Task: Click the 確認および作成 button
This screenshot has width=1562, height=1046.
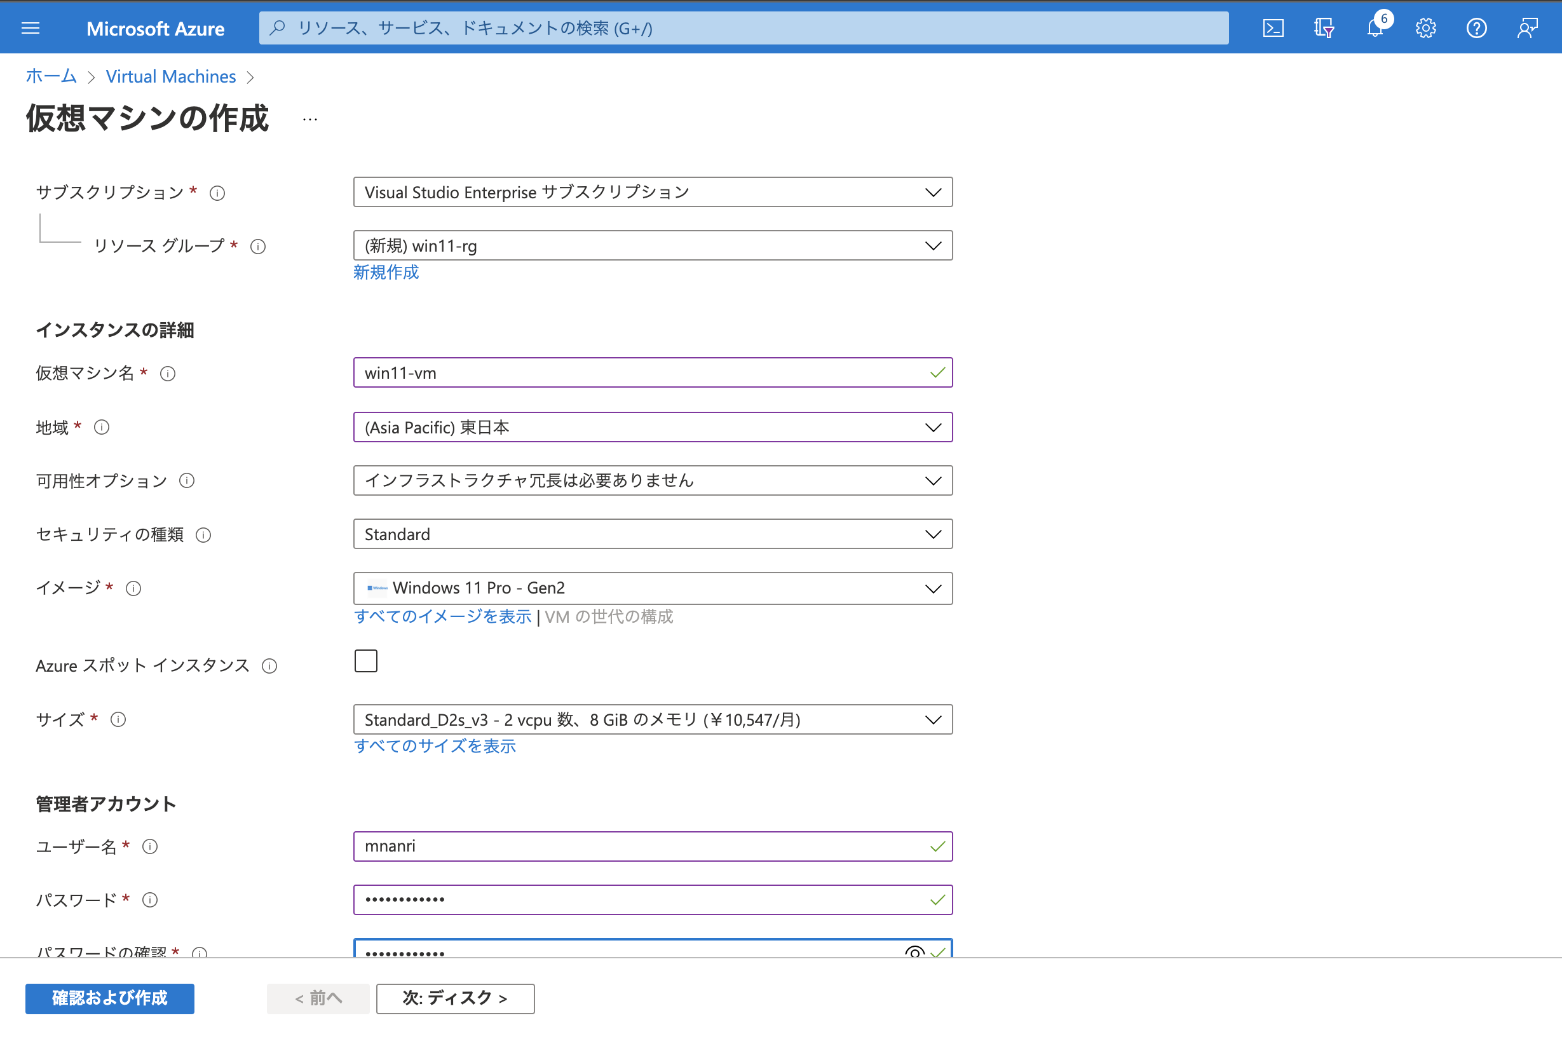Action: point(109,998)
